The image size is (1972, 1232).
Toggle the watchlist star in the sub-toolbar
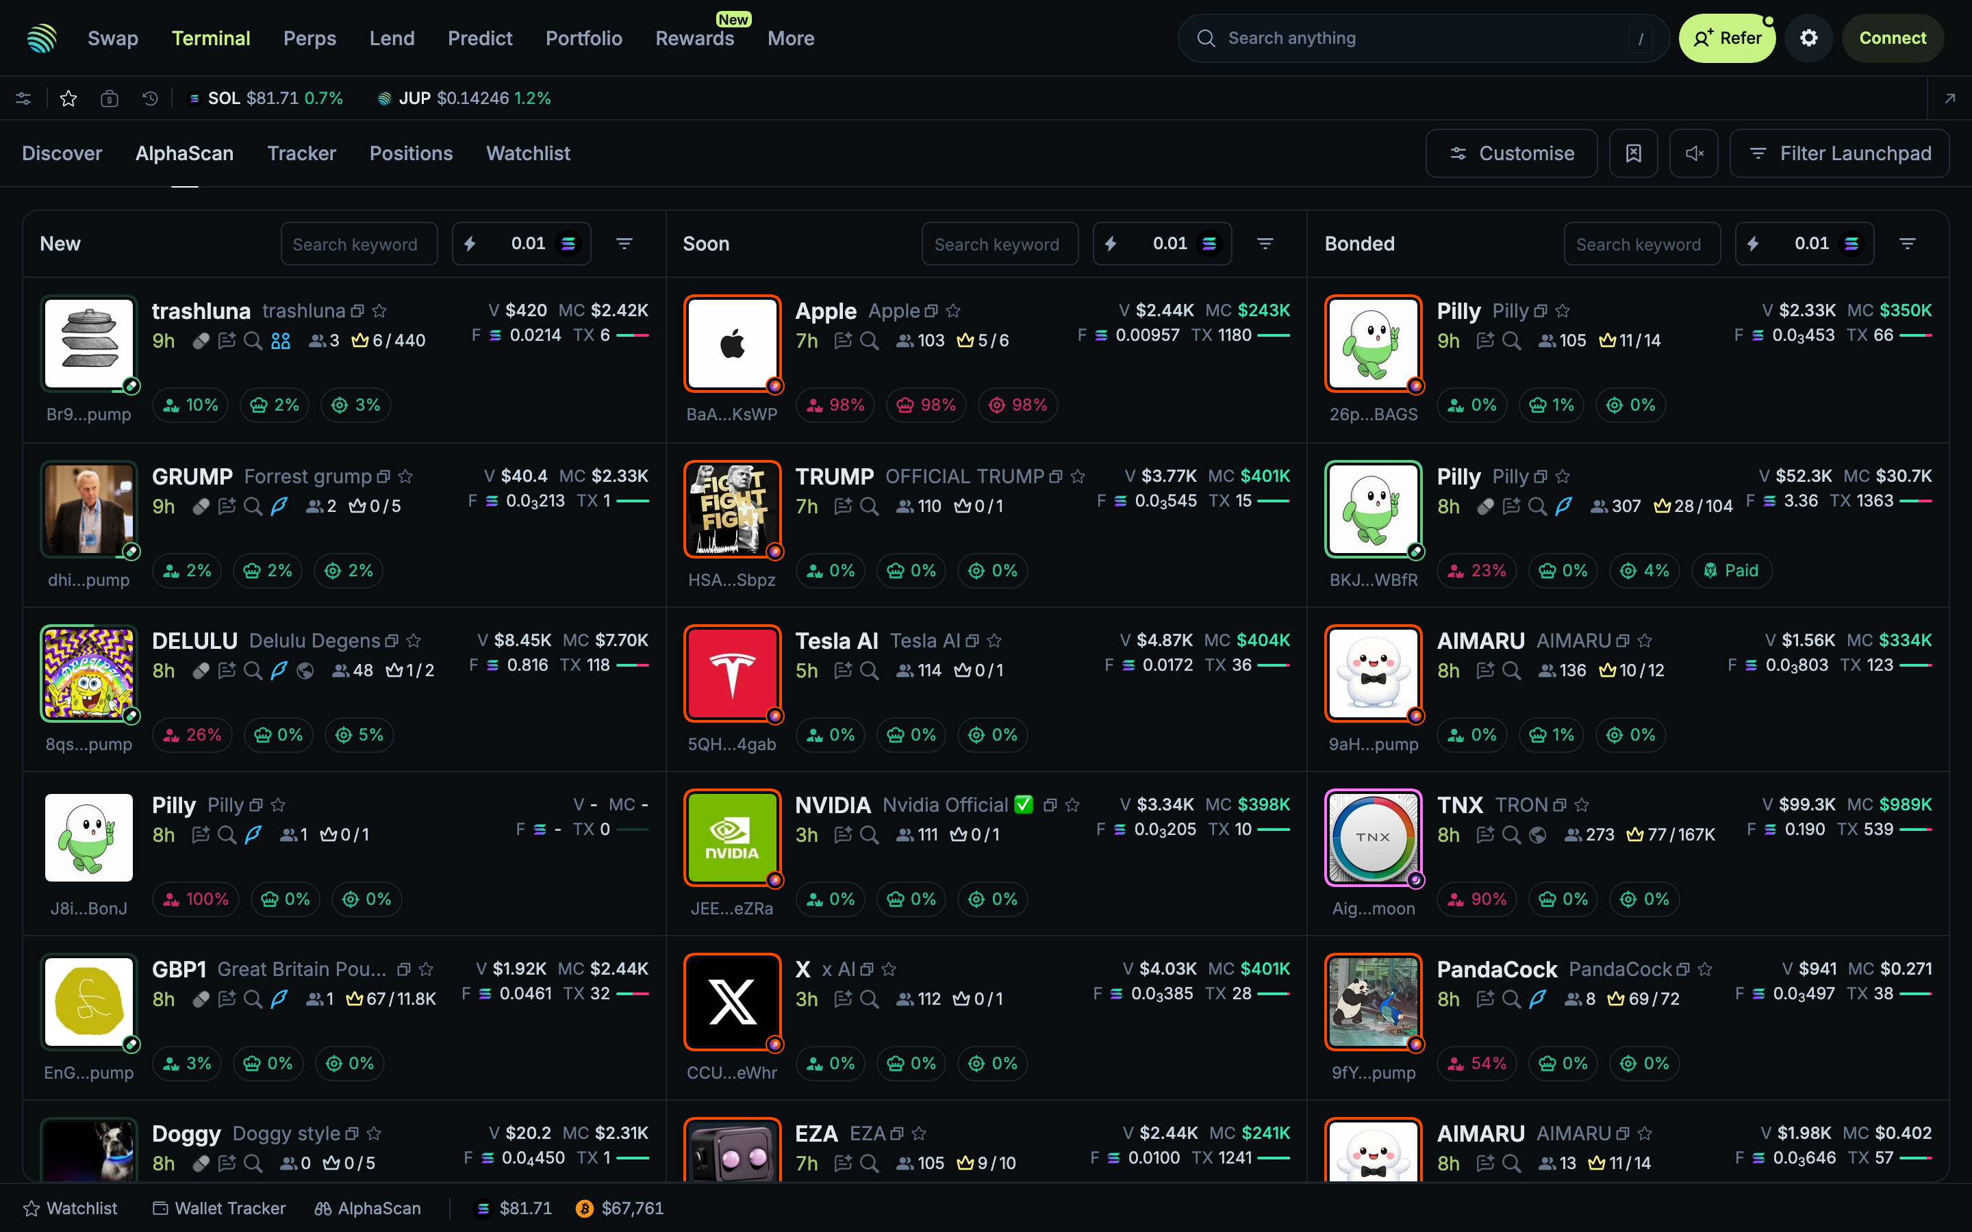pyautogui.click(x=68, y=98)
